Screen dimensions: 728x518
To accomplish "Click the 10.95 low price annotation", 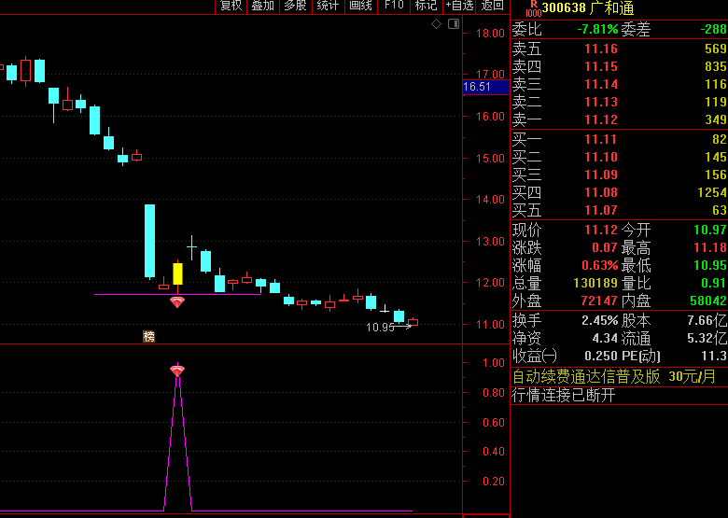I will coord(380,328).
